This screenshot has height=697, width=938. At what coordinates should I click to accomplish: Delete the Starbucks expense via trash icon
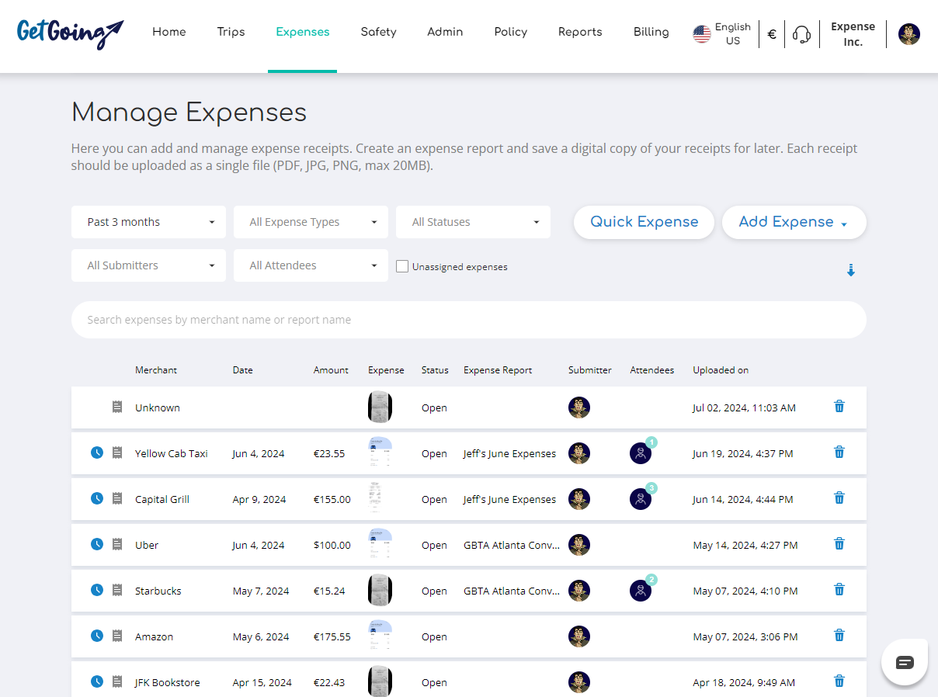pyautogui.click(x=839, y=589)
